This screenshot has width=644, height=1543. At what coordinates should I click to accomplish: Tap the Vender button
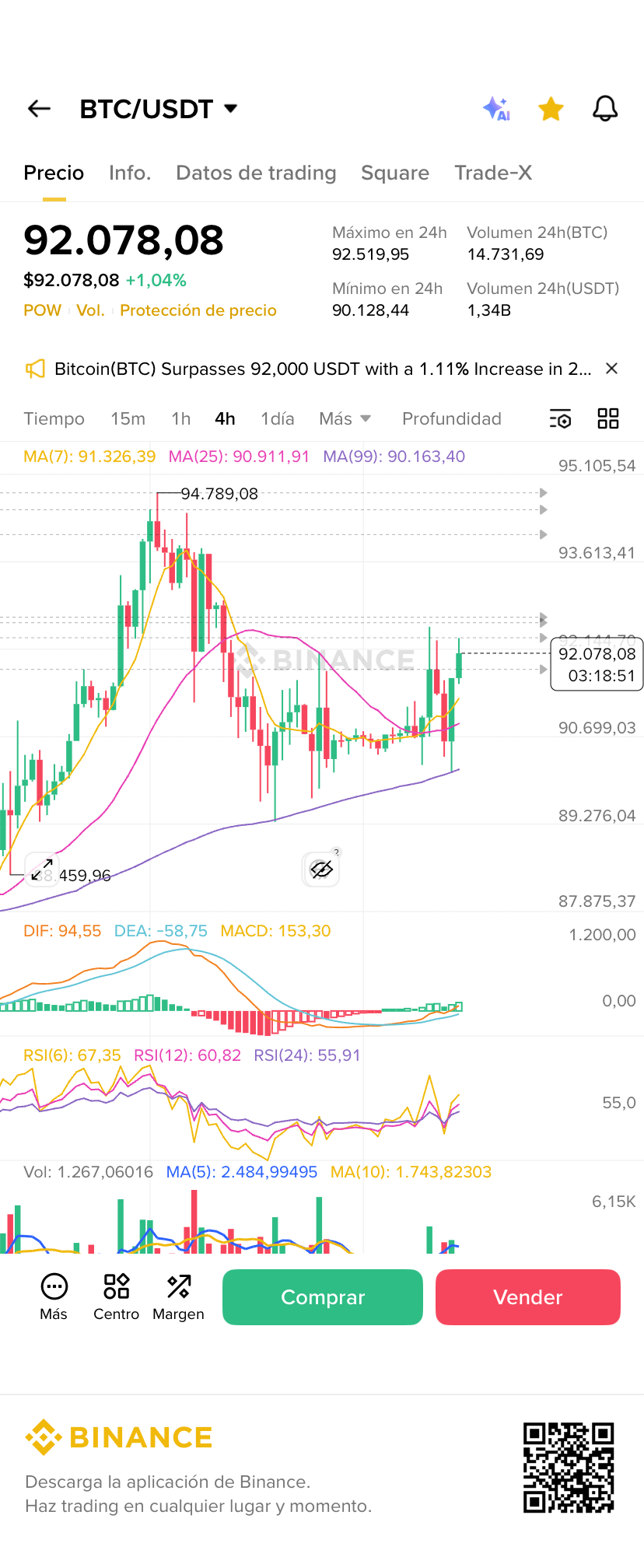click(528, 1297)
